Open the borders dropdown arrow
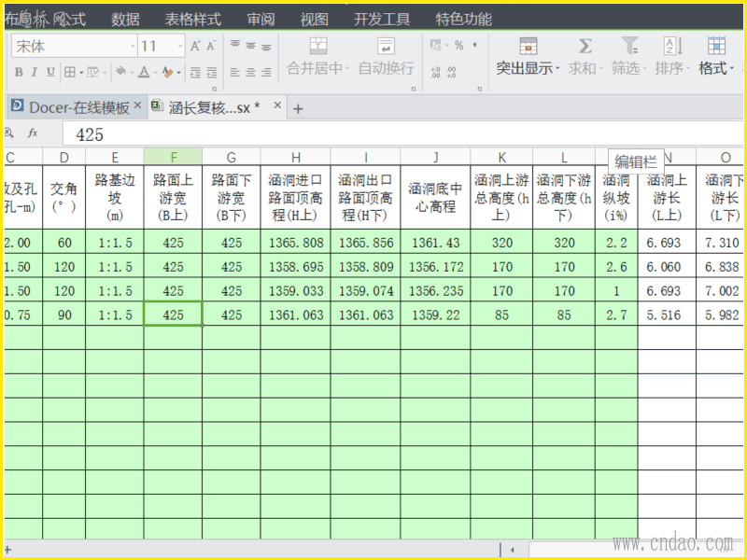The image size is (747, 560). 81,73
